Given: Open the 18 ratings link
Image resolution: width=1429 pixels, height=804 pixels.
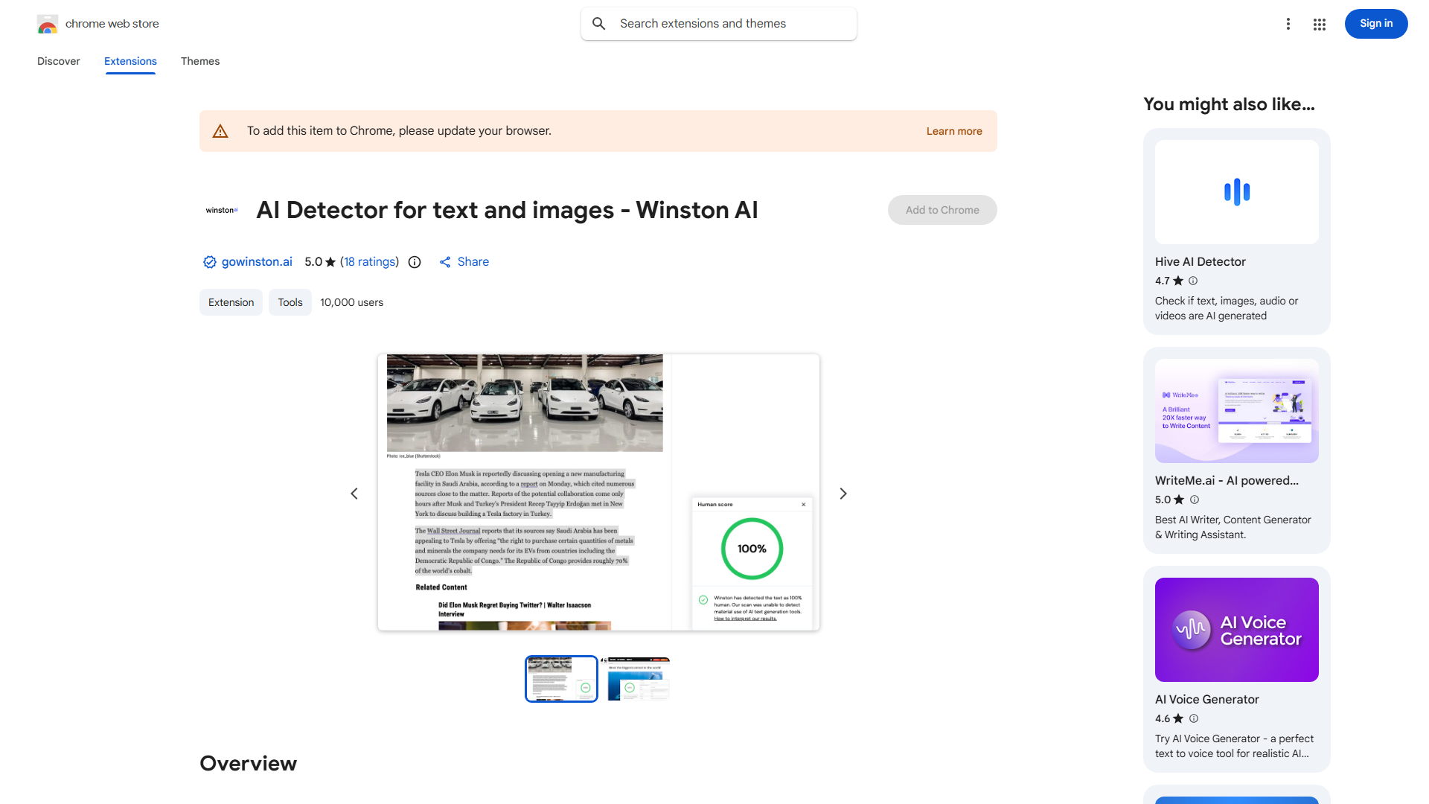Looking at the screenshot, I should pyautogui.click(x=370, y=262).
